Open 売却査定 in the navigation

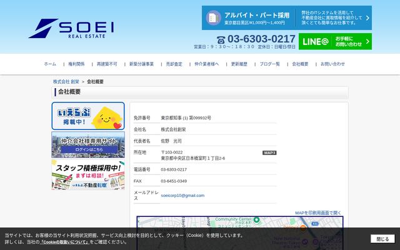(x=174, y=64)
